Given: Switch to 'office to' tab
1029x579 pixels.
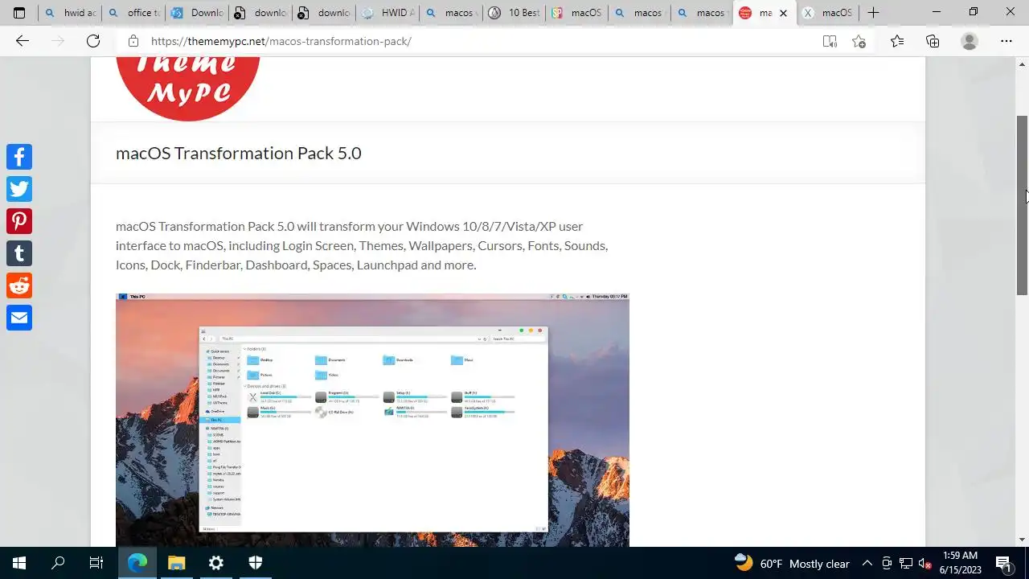Looking at the screenshot, I should pos(133,13).
